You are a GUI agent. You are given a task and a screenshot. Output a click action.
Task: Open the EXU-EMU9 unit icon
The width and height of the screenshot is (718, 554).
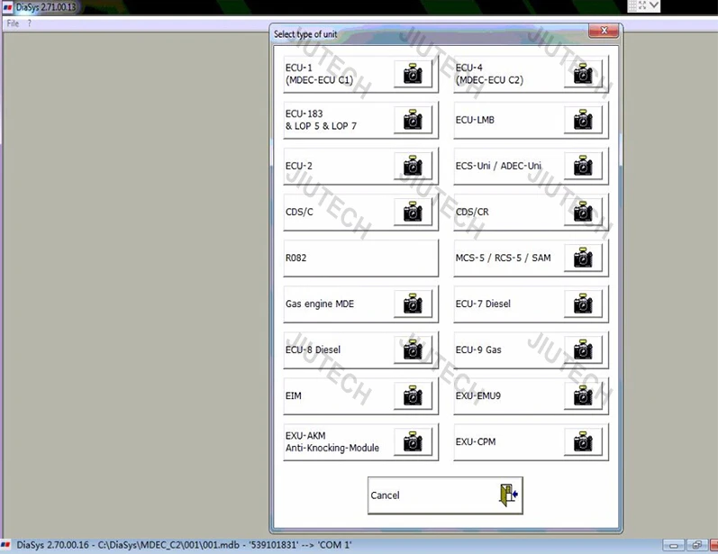[583, 396]
